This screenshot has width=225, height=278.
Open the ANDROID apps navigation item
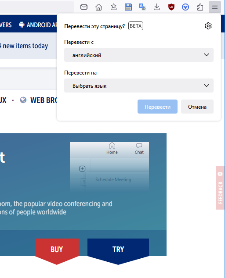pos(38,25)
